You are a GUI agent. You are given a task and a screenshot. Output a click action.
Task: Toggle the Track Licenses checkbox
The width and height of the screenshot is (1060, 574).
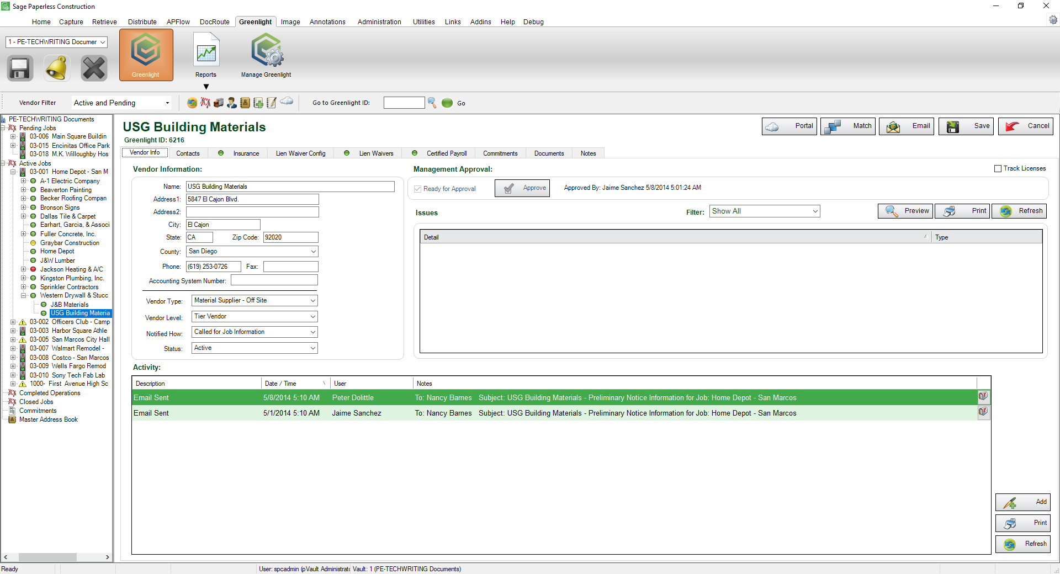pyautogui.click(x=998, y=169)
